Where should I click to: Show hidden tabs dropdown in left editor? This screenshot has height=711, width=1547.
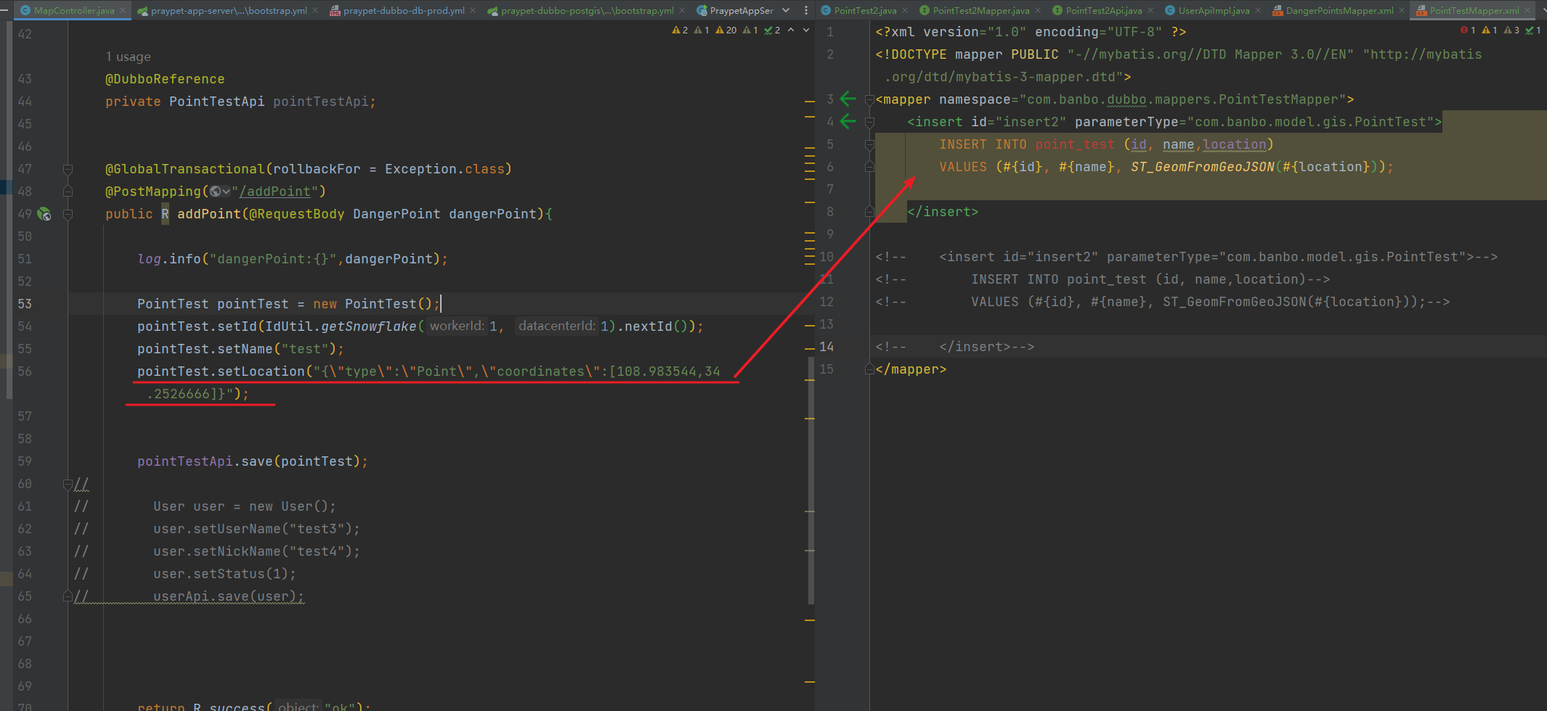pos(786,10)
